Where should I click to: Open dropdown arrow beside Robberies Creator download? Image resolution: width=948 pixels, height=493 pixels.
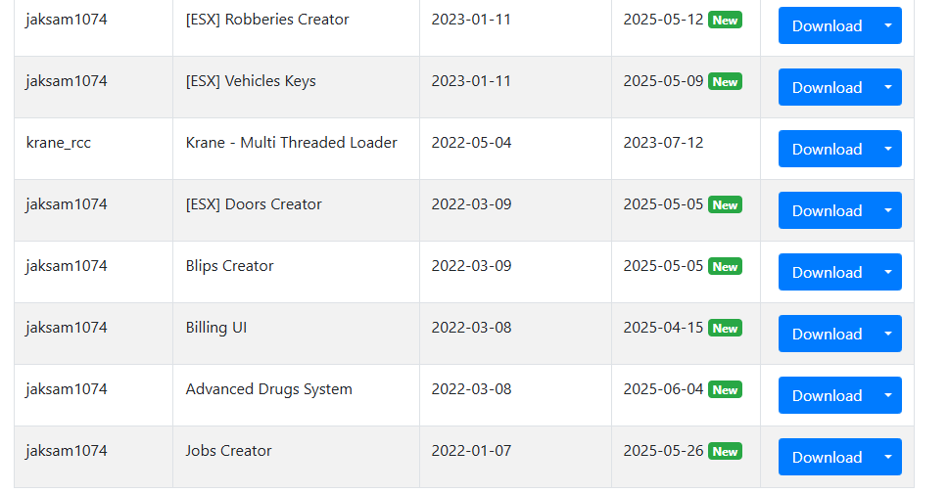[x=888, y=25]
